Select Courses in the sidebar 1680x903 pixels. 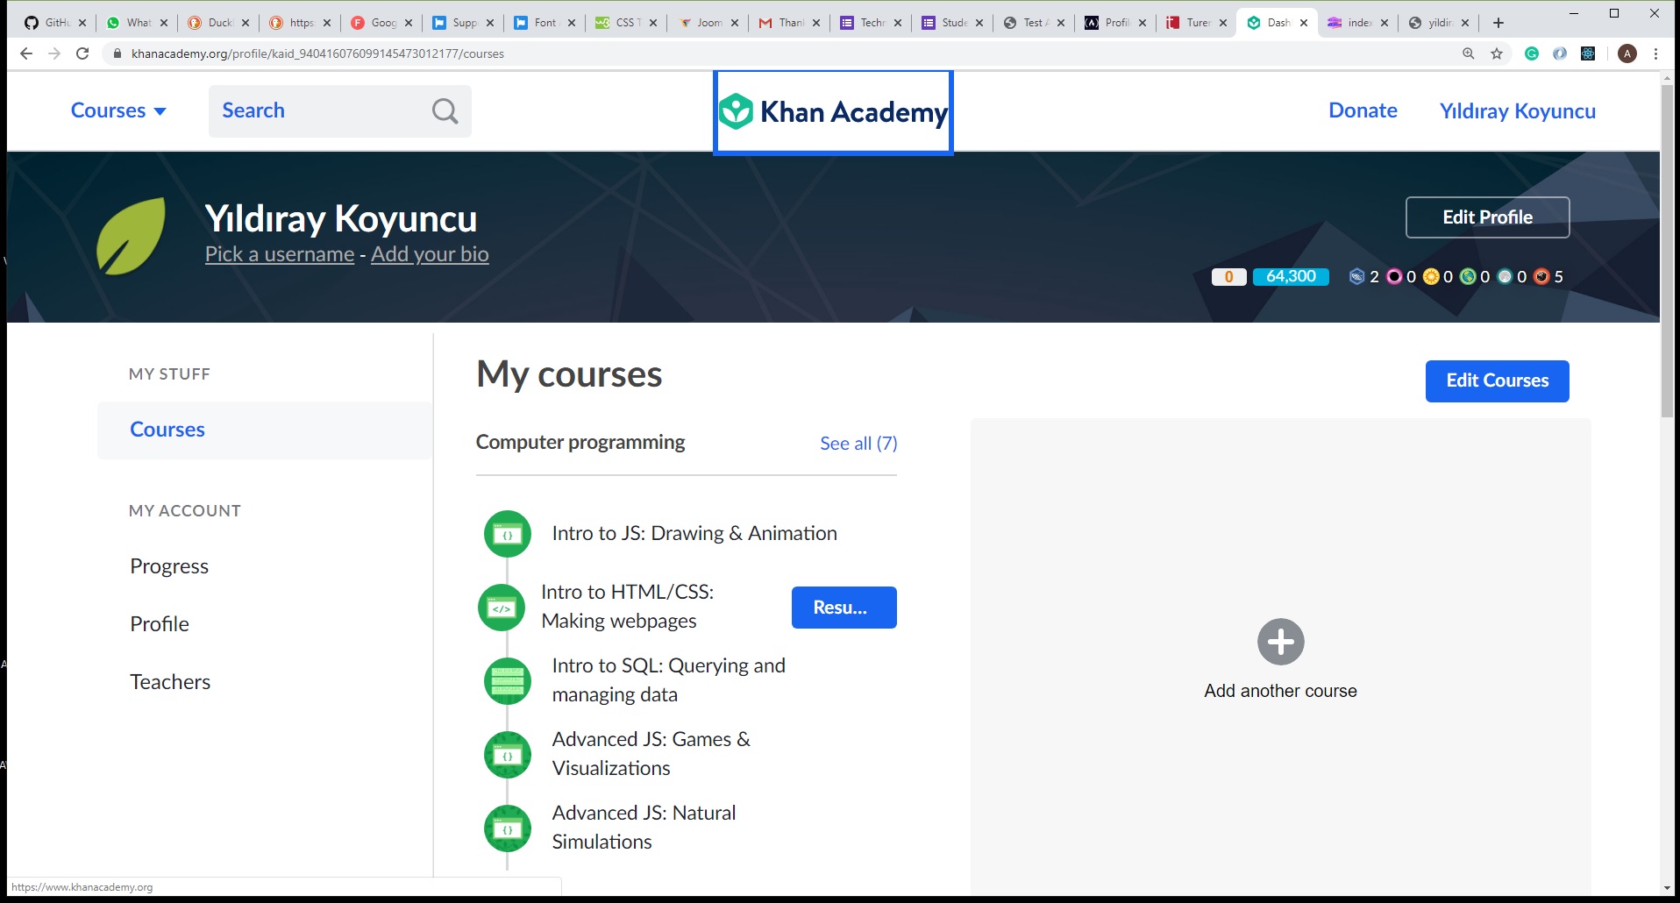pyautogui.click(x=264, y=430)
